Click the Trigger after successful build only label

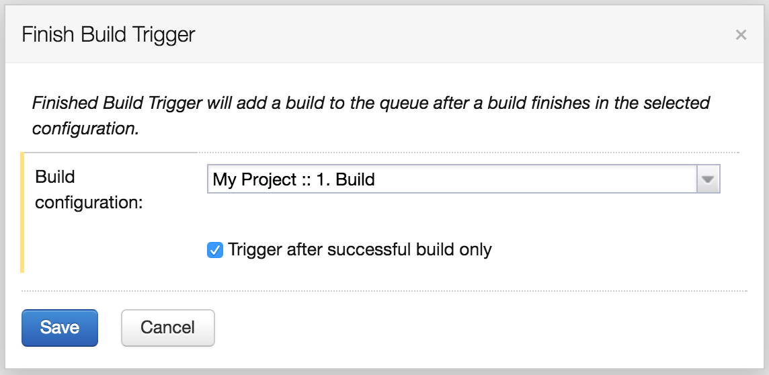(x=360, y=249)
